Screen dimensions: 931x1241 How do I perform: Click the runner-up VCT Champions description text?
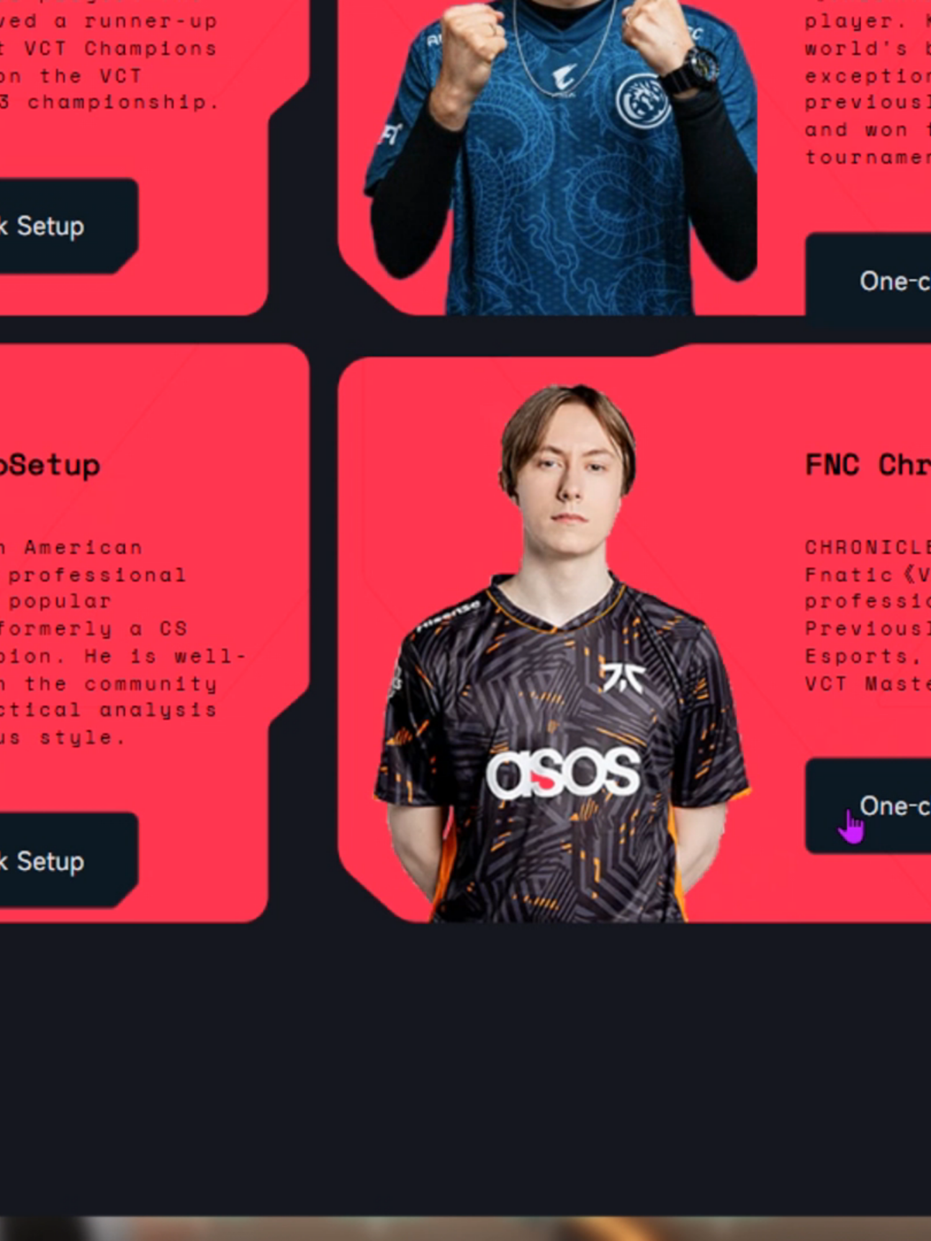[109, 61]
